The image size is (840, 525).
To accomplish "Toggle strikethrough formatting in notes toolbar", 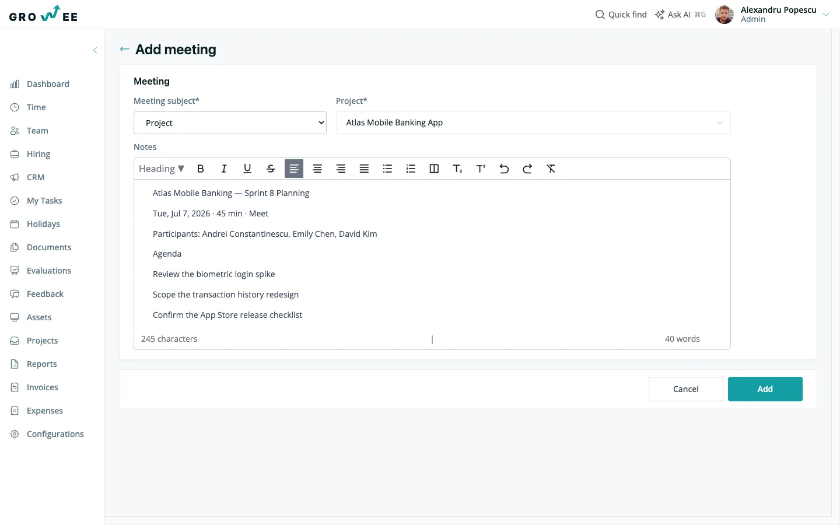I will point(271,169).
